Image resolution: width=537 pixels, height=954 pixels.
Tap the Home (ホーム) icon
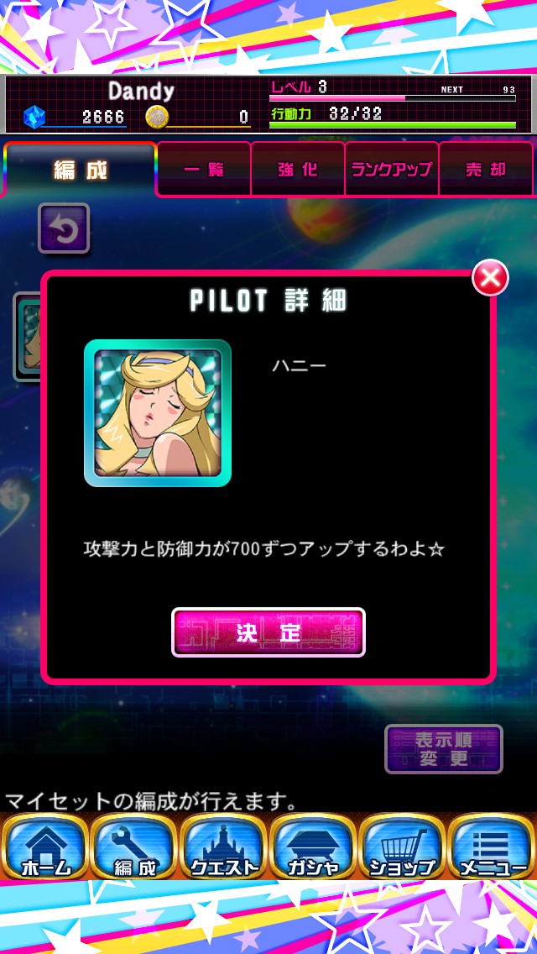(x=45, y=847)
